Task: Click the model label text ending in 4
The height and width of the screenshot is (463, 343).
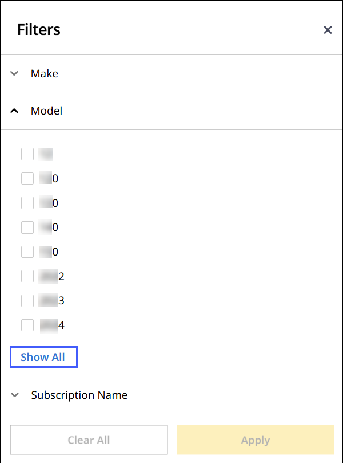Action: click(53, 325)
